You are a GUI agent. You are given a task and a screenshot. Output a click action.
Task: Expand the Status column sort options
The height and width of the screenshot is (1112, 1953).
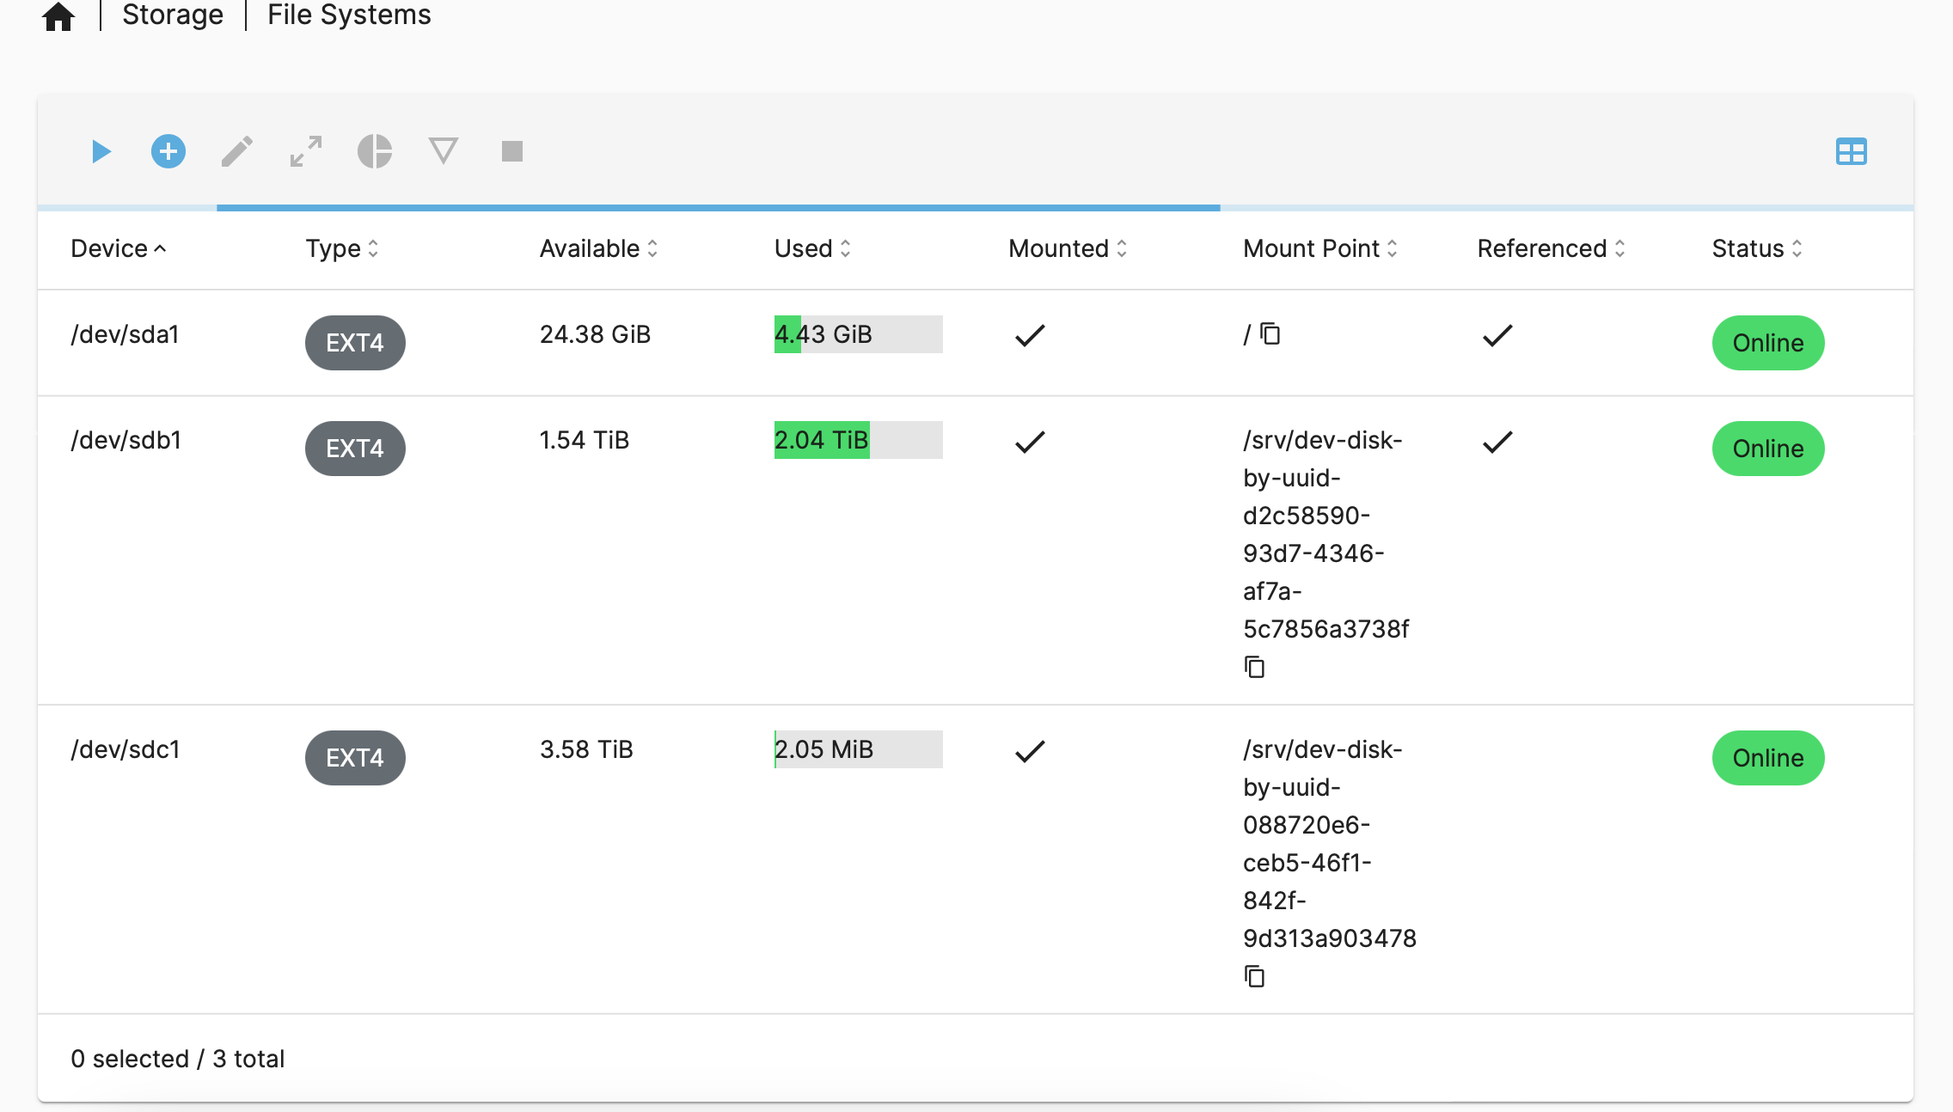tap(1799, 248)
